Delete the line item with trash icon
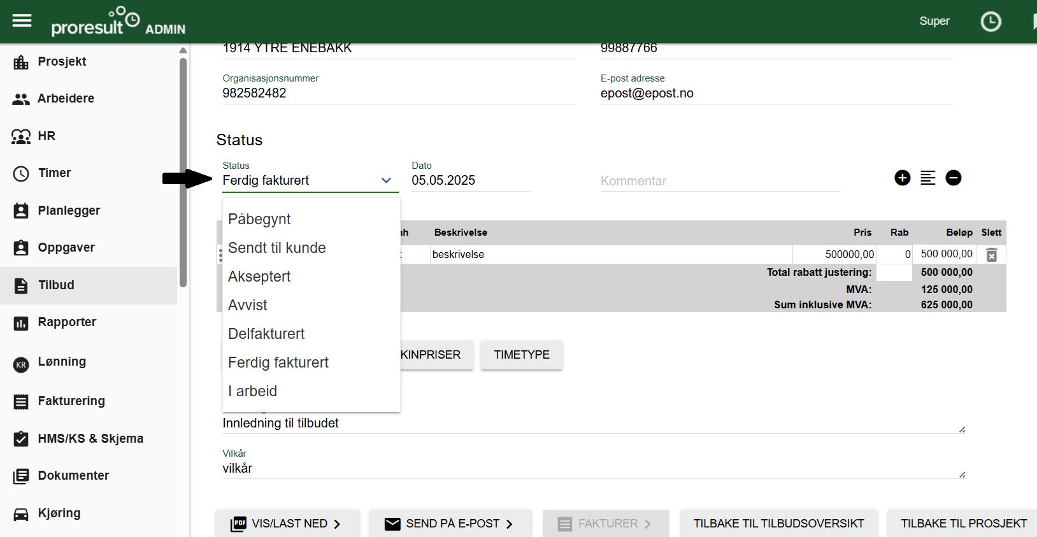The width and height of the screenshot is (1037, 537). coord(991,255)
